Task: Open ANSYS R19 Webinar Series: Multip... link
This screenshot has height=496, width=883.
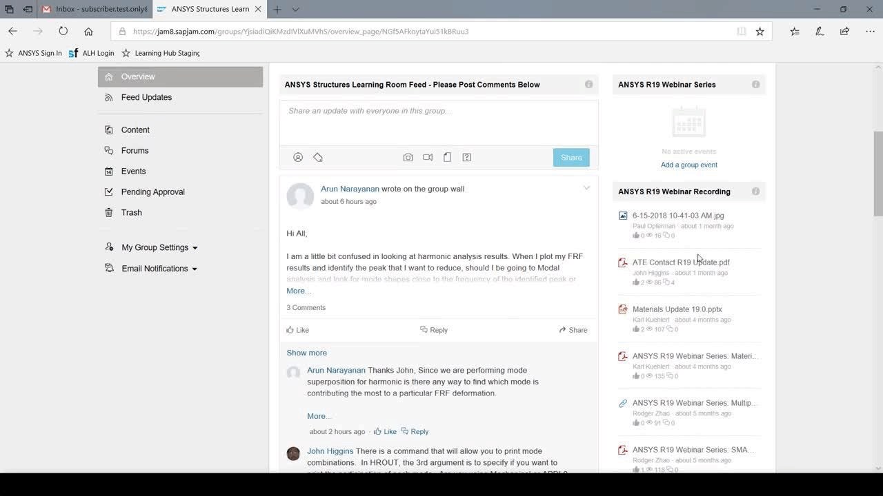Action: tap(694, 403)
